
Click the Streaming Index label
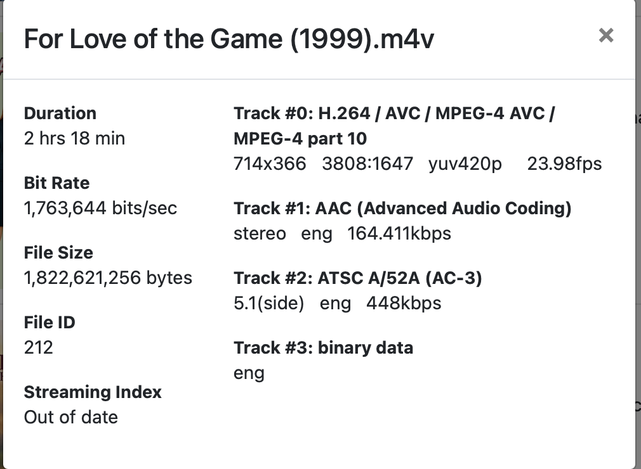coord(93,392)
